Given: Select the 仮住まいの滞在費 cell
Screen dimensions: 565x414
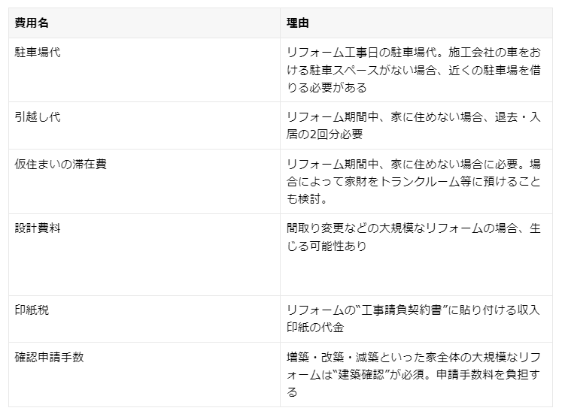Looking at the screenshot, I should point(61,164).
